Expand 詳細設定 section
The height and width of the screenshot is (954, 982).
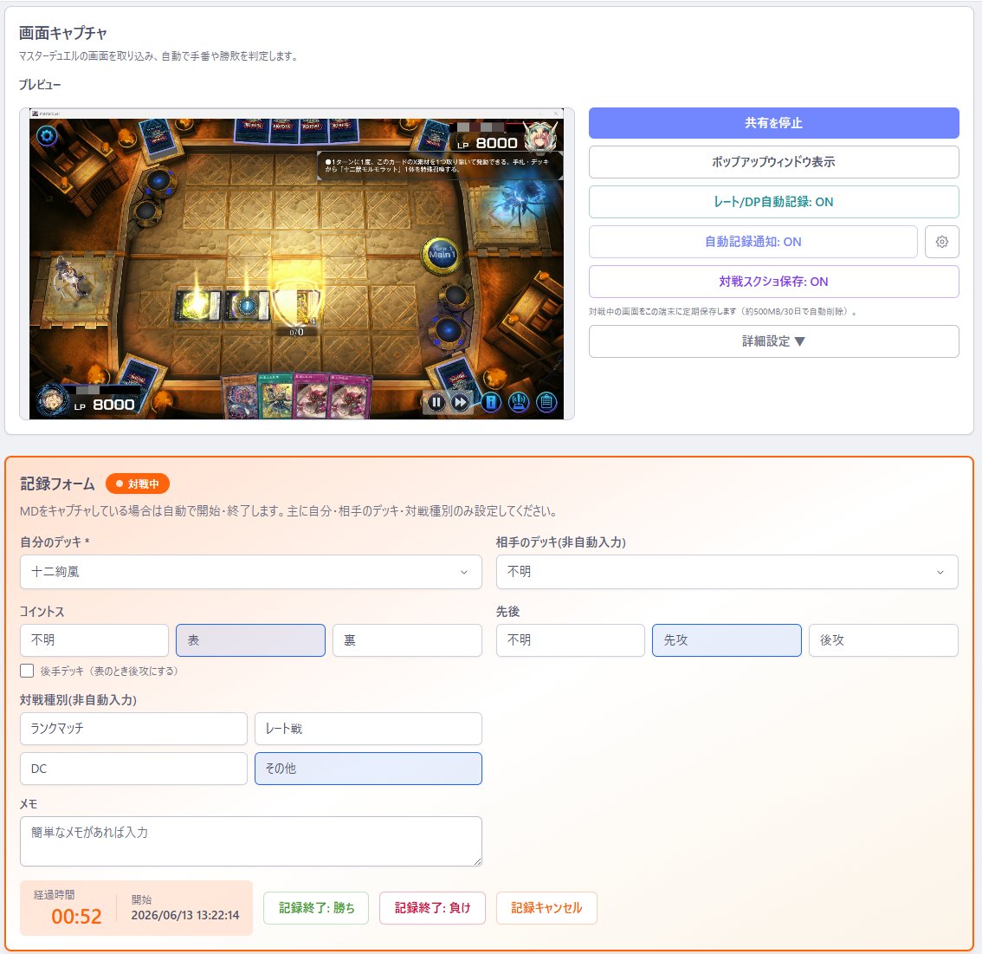773,341
